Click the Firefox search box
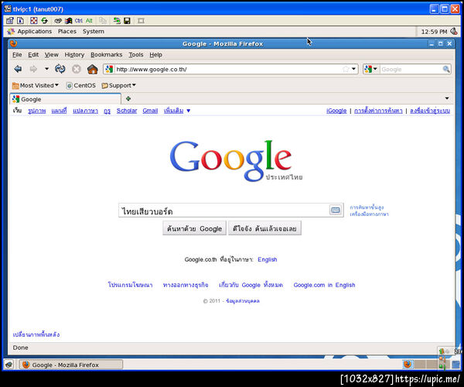The height and width of the screenshot is (387, 464). (411, 70)
